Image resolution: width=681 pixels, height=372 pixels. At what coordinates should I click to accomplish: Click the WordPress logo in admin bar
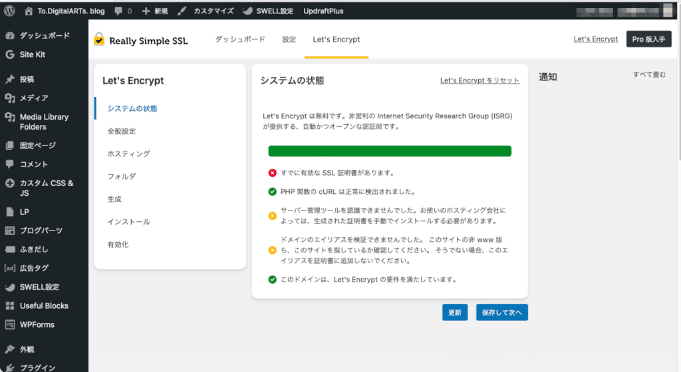point(9,11)
